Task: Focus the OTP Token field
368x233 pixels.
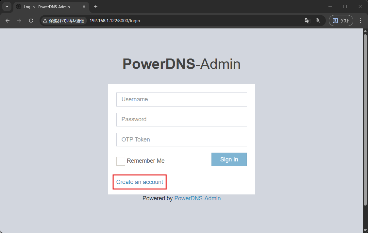Action: [x=182, y=140]
